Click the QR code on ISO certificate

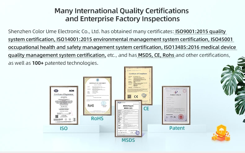[56, 117]
